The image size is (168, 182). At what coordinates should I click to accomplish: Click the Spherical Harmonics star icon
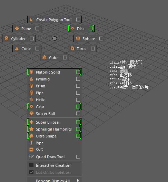[x=31, y=129]
